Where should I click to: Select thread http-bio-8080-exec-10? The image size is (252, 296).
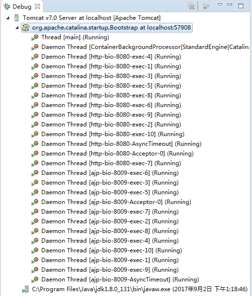click(113, 134)
